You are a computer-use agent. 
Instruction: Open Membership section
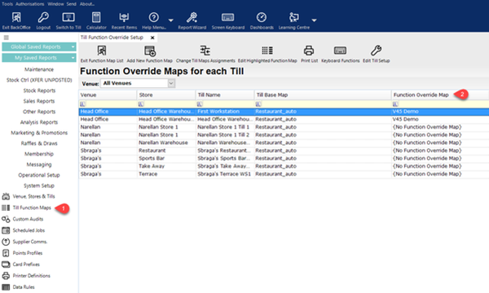[x=39, y=154]
